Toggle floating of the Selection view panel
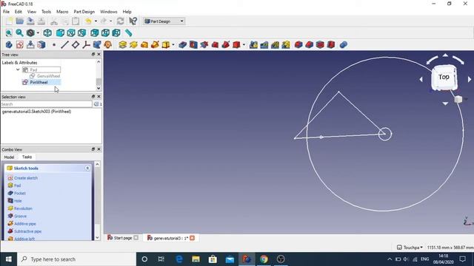 point(93,97)
